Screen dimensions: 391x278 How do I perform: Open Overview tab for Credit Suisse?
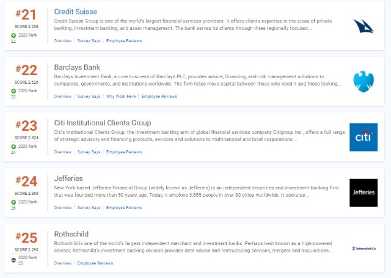click(x=62, y=41)
